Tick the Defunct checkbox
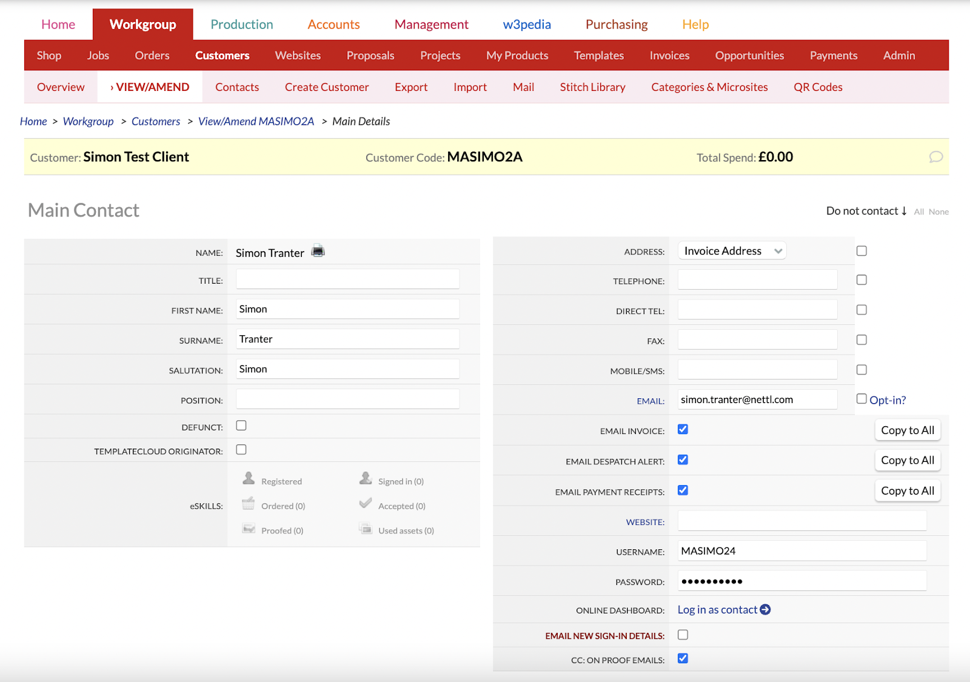The image size is (970, 682). click(241, 426)
